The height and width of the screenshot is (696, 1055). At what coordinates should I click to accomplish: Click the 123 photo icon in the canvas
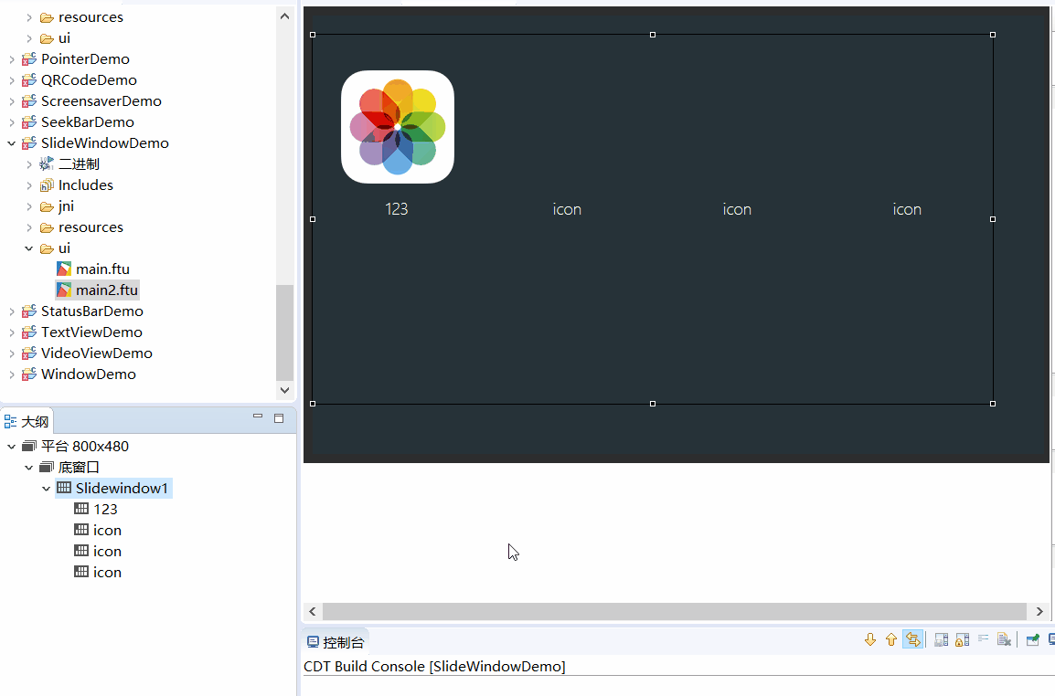pos(397,125)
